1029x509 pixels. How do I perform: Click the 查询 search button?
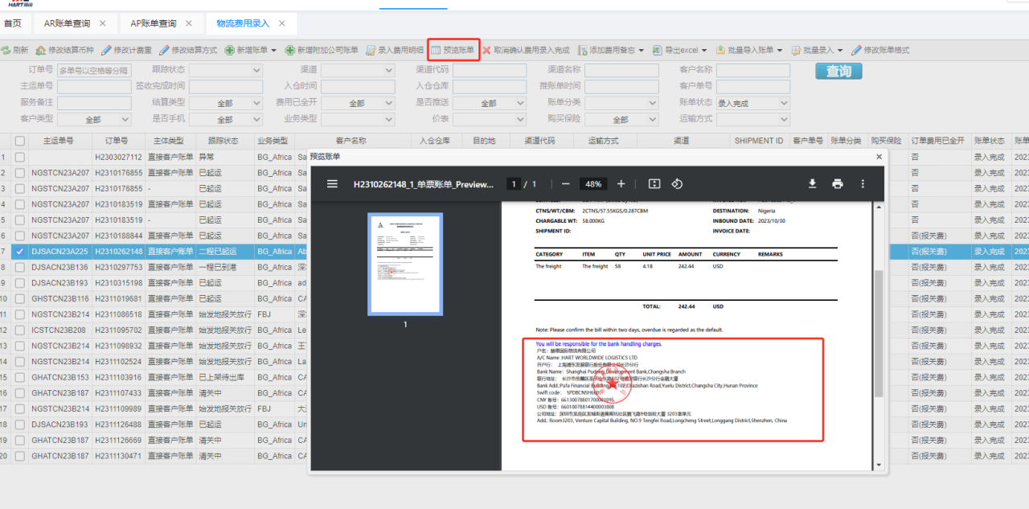tap(838, 72)
